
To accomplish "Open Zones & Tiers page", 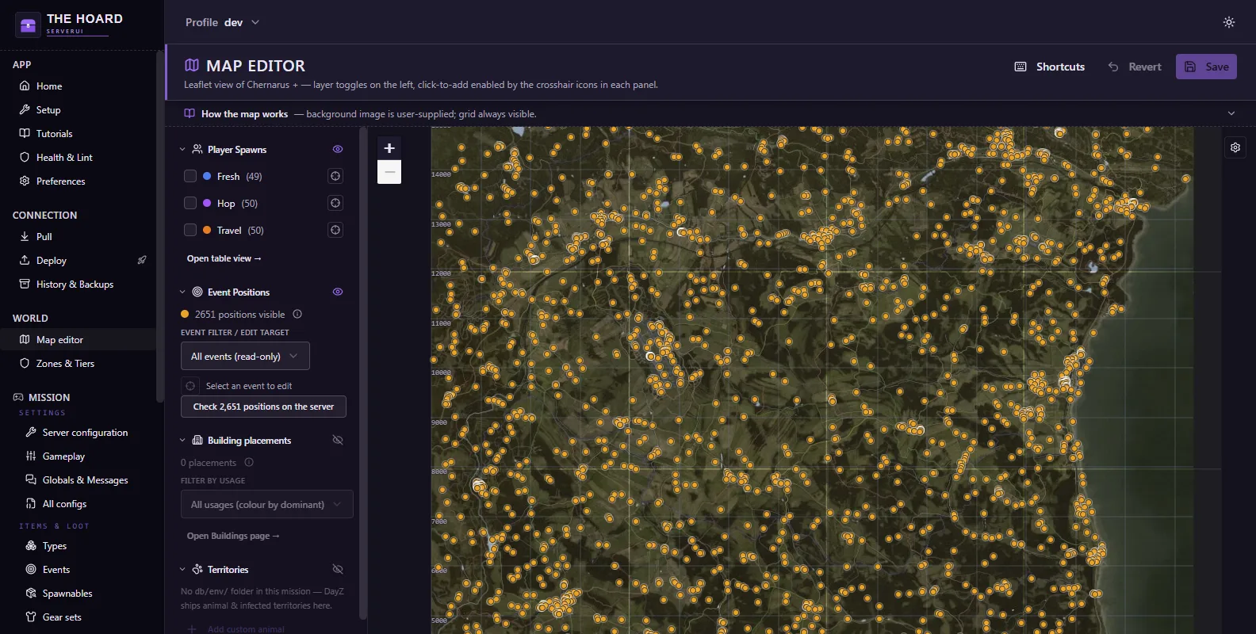I will tap(79, 363).
